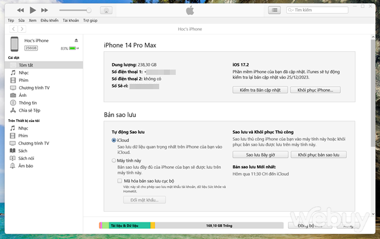Open the list view icon beside search
The width and height of the screenshot is (380, 239).
(274, 10)
